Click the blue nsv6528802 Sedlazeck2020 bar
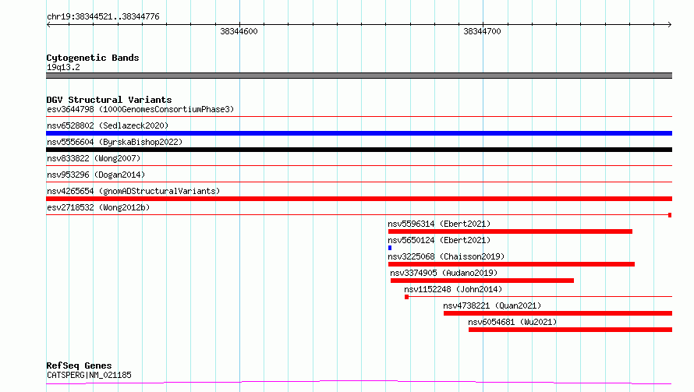 (x=359, y=133)
